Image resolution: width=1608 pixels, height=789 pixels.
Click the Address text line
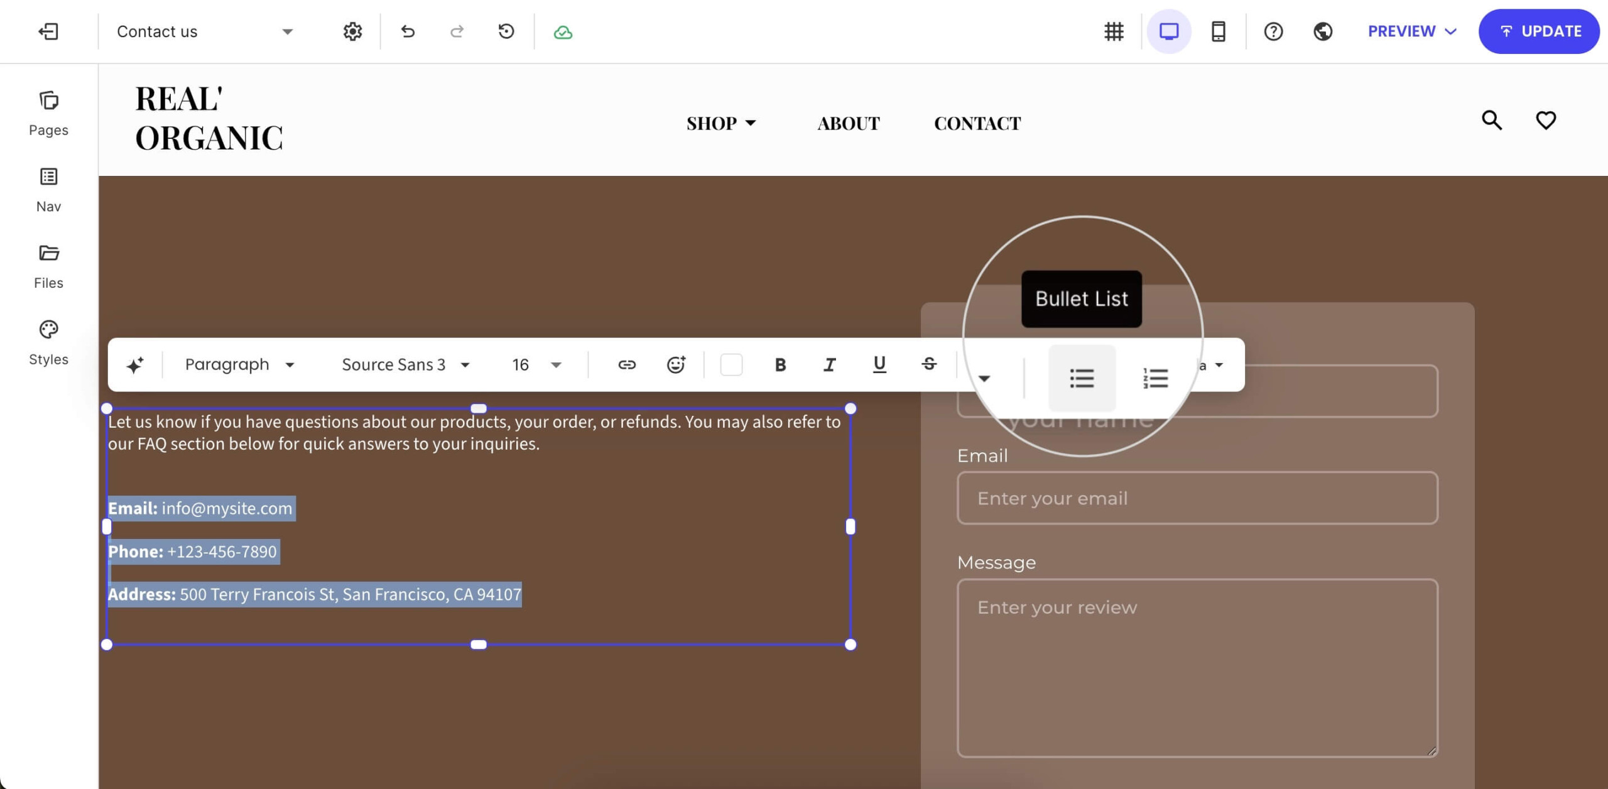pyautogui.click(x=315, y=594)
